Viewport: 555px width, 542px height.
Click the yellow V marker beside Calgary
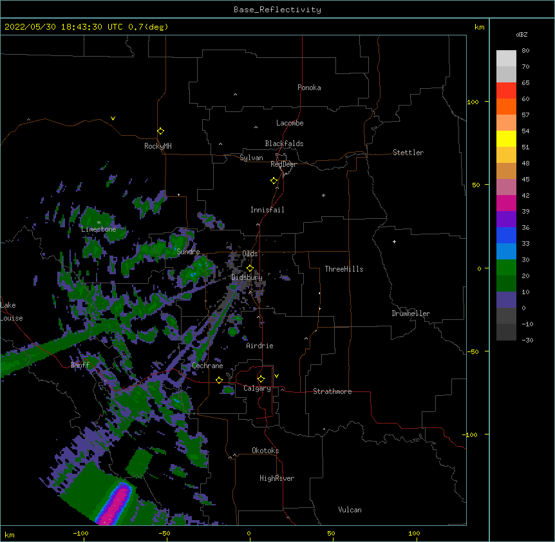(x=276, y=376)
